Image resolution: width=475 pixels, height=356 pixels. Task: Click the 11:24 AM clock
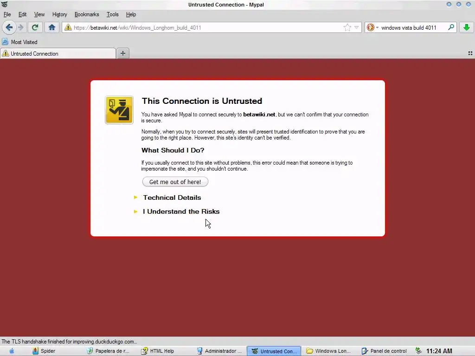439,351
